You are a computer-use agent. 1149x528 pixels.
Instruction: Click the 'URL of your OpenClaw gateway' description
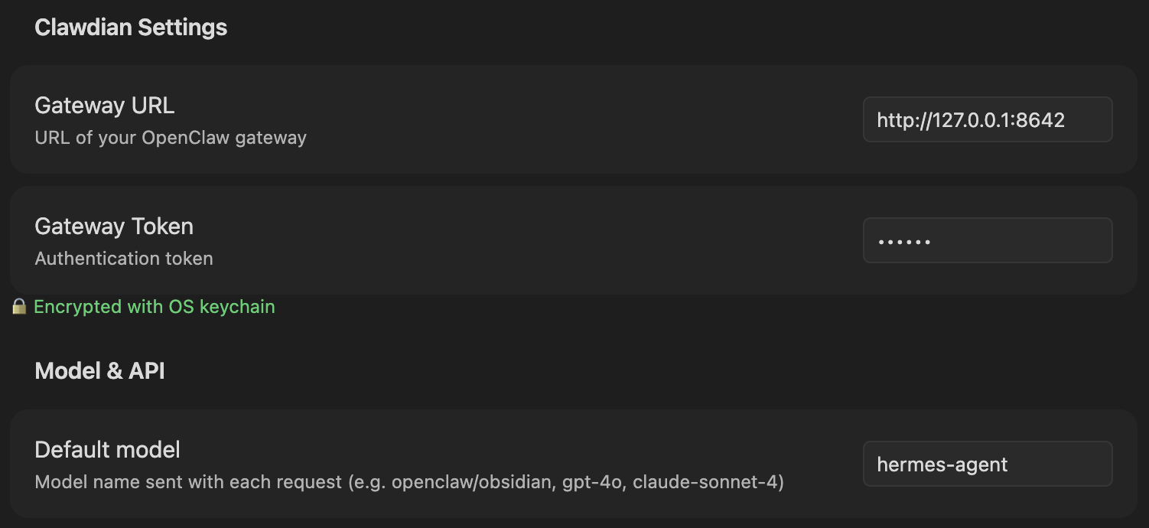point(171,138)
